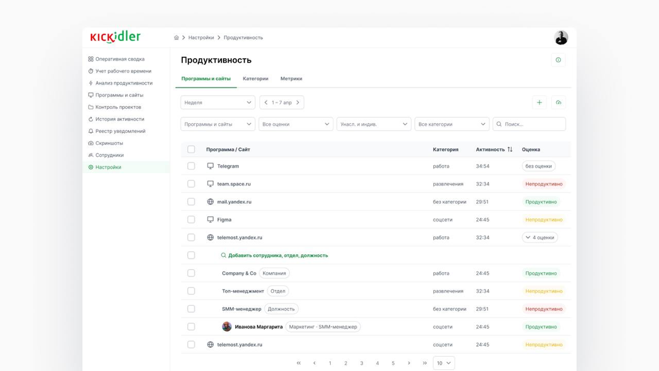The width and height of the screenshot is (659, 371).
Task: Go to previous week with left arrow
Action: click(x=266, y=103)
